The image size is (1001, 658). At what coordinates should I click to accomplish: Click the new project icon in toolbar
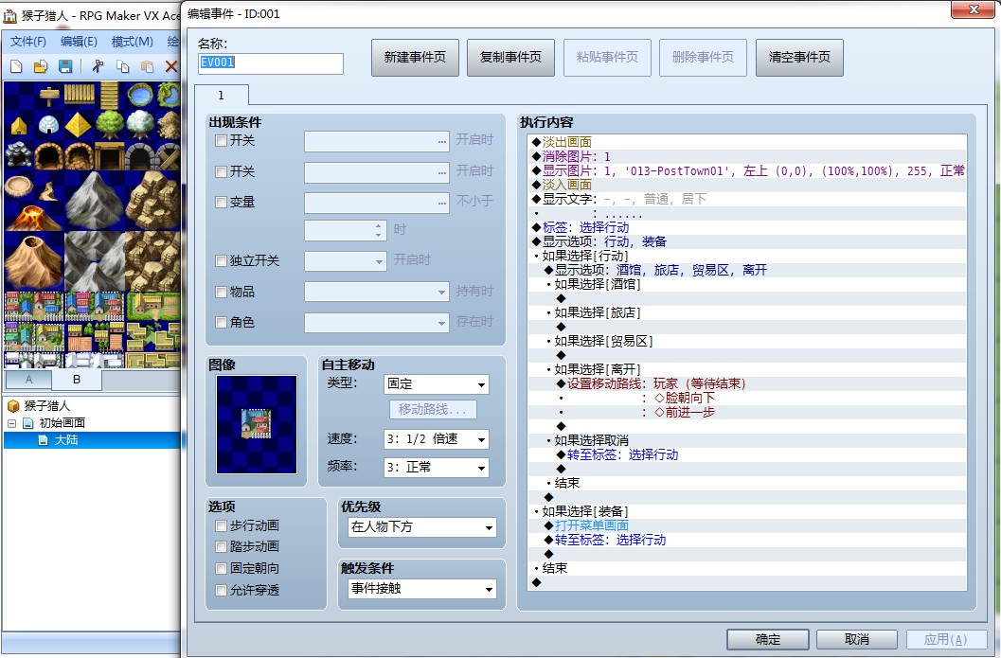17,66
